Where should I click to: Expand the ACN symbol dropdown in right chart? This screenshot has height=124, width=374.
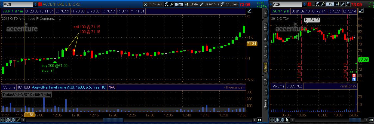pyautogui.click(x=305, y=4)
